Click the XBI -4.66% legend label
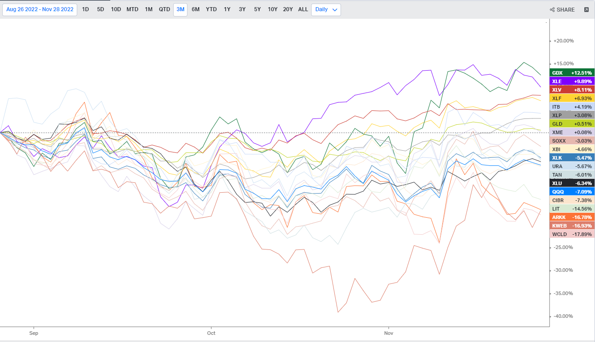This screenshot has width=595, height=342. pos(572,149)
